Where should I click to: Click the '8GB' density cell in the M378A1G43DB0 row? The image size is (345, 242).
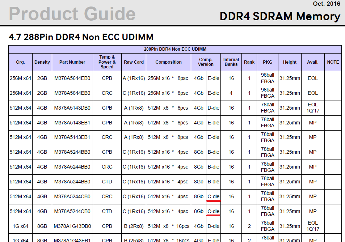(42, 226)
